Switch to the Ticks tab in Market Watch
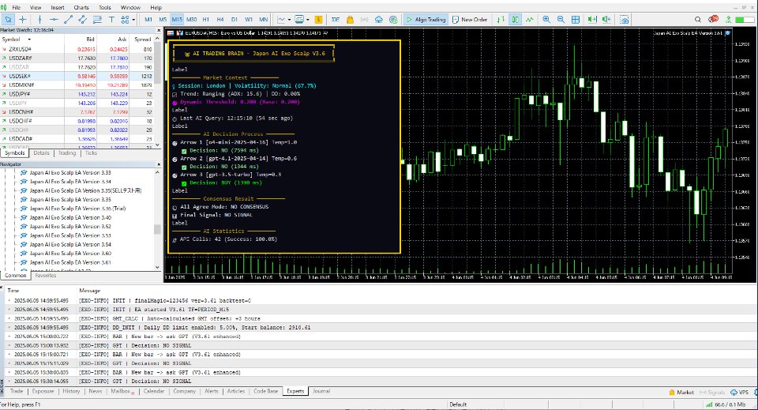The height and width of the screenshot is (410, 758). tap(91, 152)
